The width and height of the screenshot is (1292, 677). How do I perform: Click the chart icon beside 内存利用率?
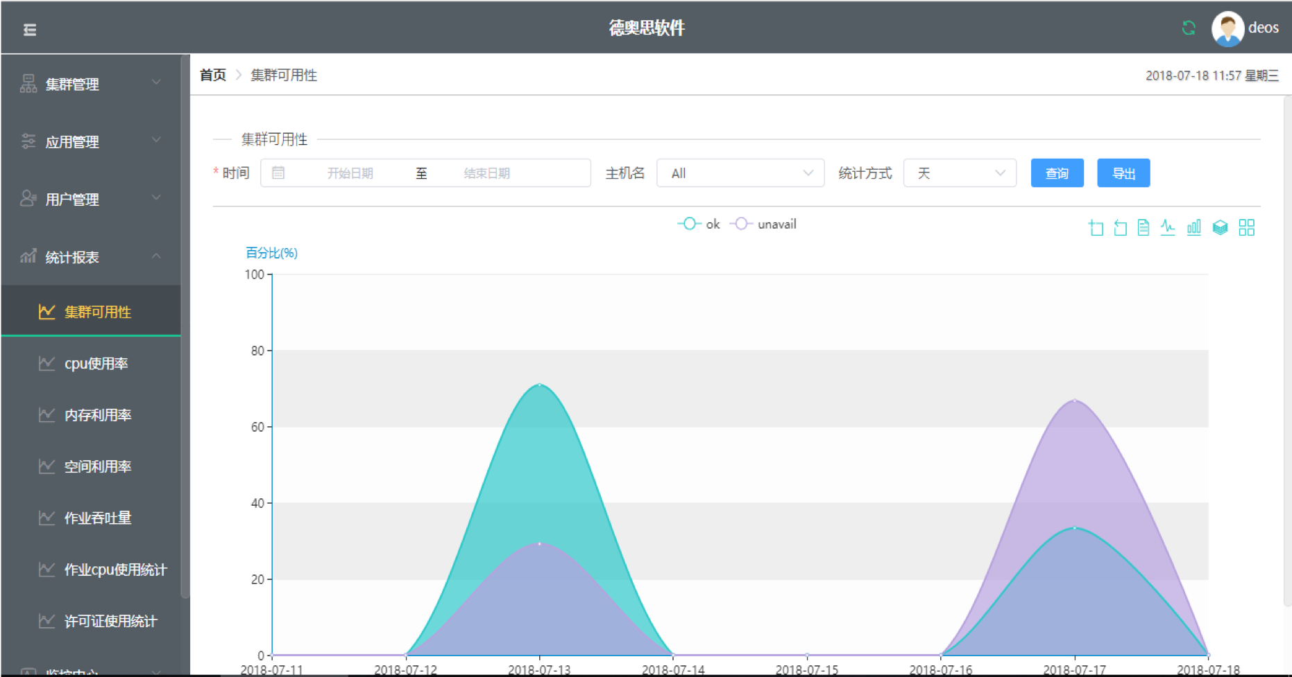pyautogui.click(x=46, y=414)
